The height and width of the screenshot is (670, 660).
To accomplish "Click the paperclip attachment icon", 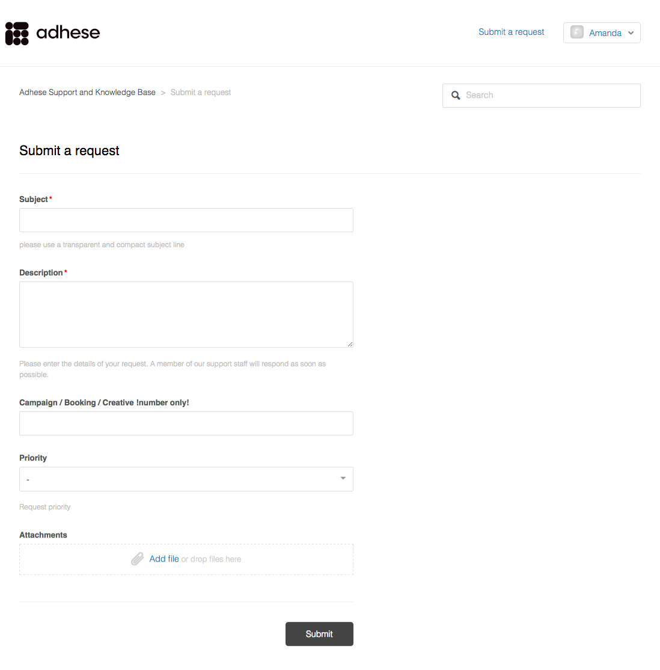I will click(137, 559).
